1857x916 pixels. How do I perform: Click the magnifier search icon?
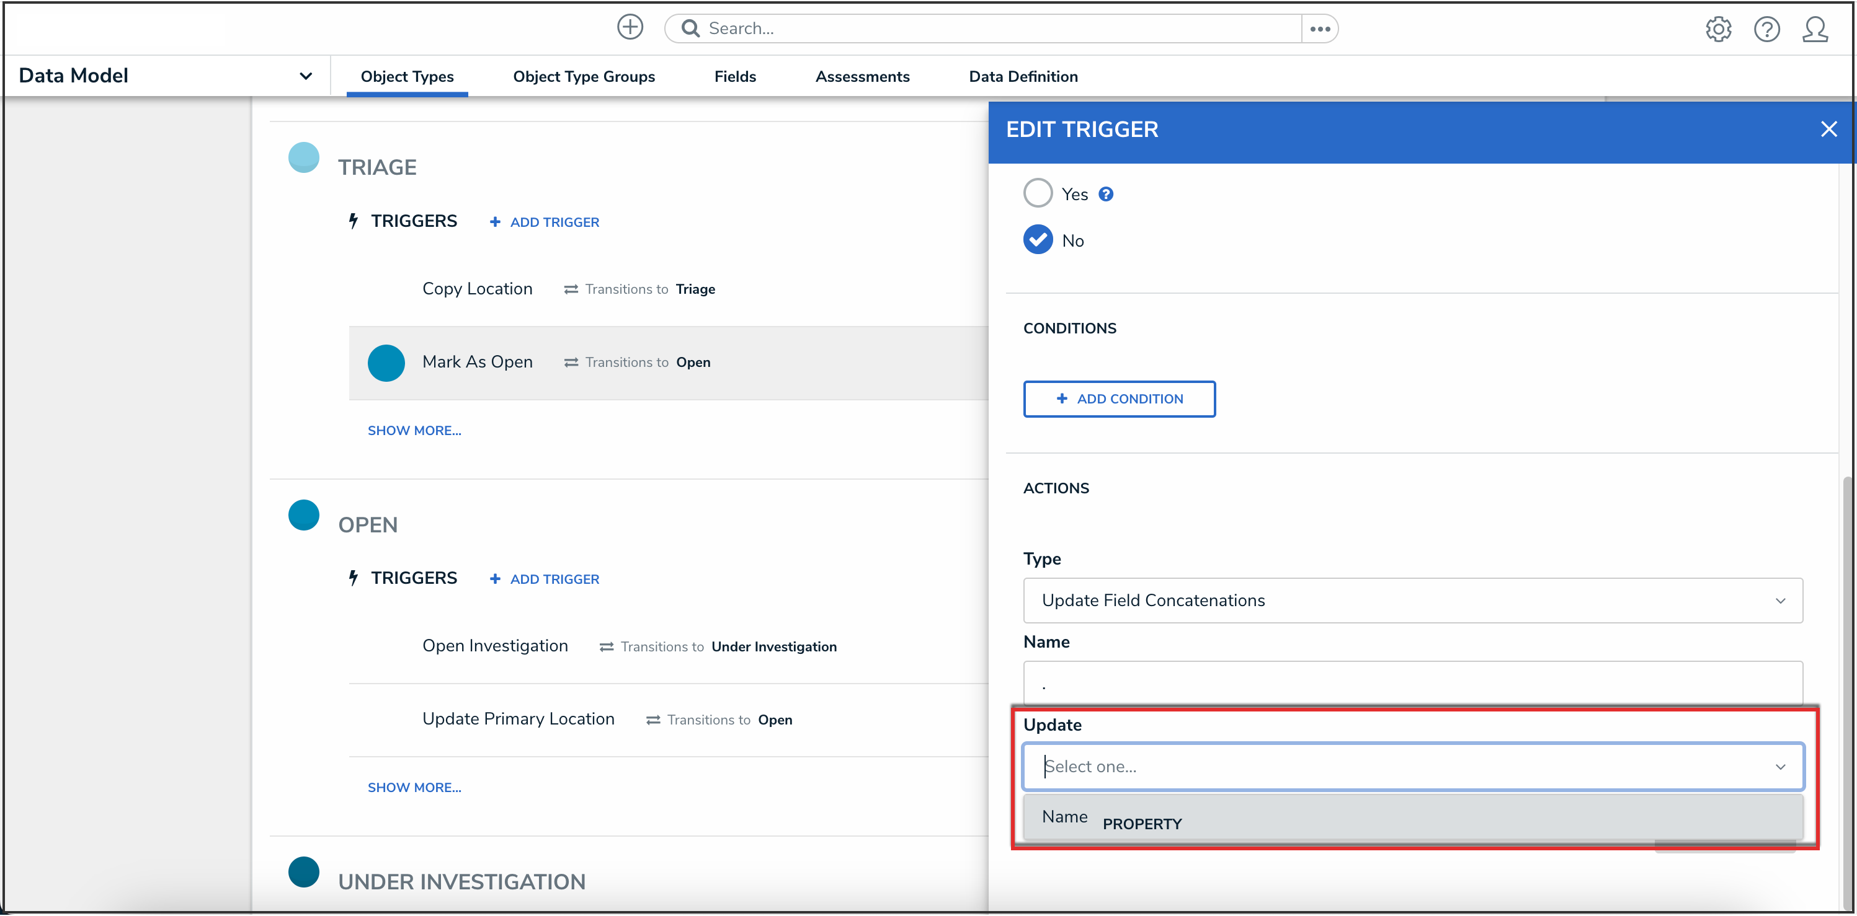pos(690,29)
